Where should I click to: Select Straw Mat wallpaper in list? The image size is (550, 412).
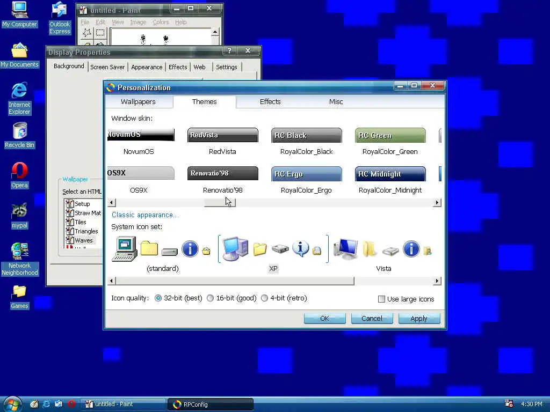[x=84, y=213]
